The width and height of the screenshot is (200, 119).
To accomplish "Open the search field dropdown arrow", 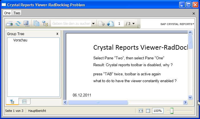I will (x=93, y=24).
